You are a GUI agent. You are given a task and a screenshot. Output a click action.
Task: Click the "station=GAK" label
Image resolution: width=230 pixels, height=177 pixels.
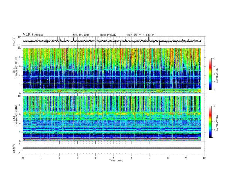tap(108, 35)
